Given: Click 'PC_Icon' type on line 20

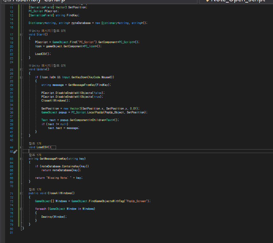Looking at the screenshot, I should pos(90,46).
